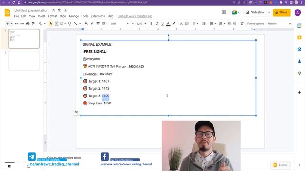
Task: Select slide 1 thumbnail
Action: coord(24,39)
